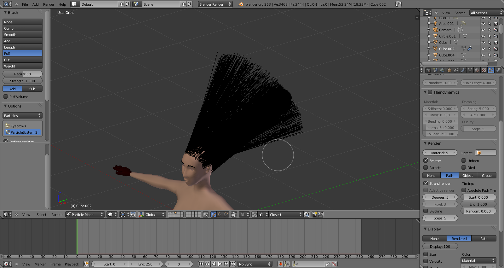Select the Cut brush
The image size is (504, 268).
pyautogui.click(x=22, y=60)
